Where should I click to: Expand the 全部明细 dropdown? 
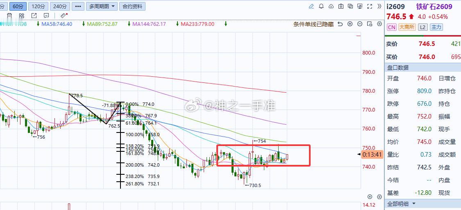tap(401, 203)
